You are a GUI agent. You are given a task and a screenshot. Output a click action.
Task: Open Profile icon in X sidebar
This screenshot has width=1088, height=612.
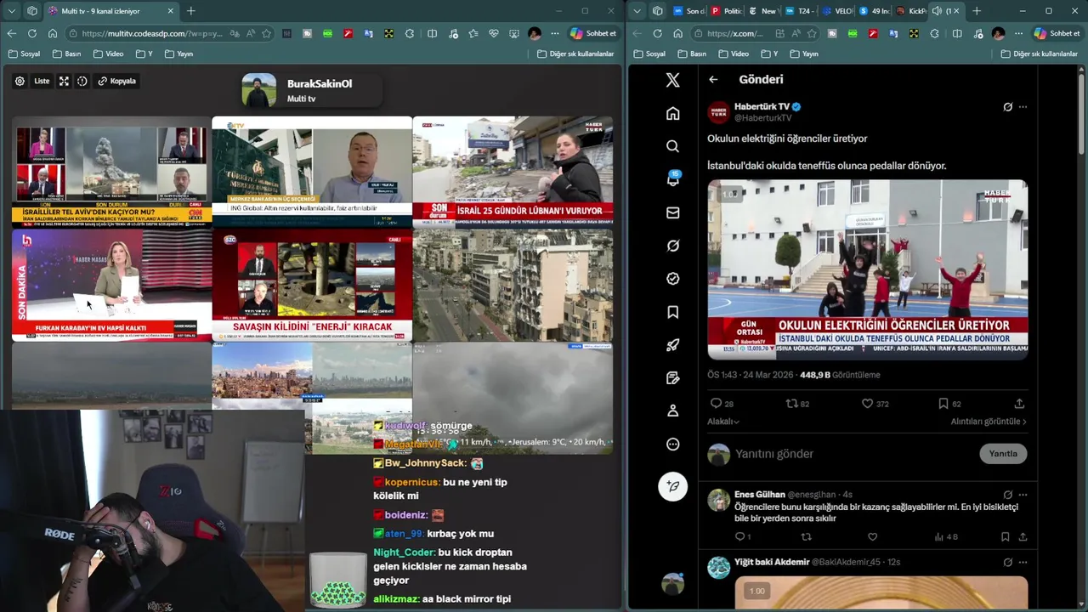click(x=672, y=411)
